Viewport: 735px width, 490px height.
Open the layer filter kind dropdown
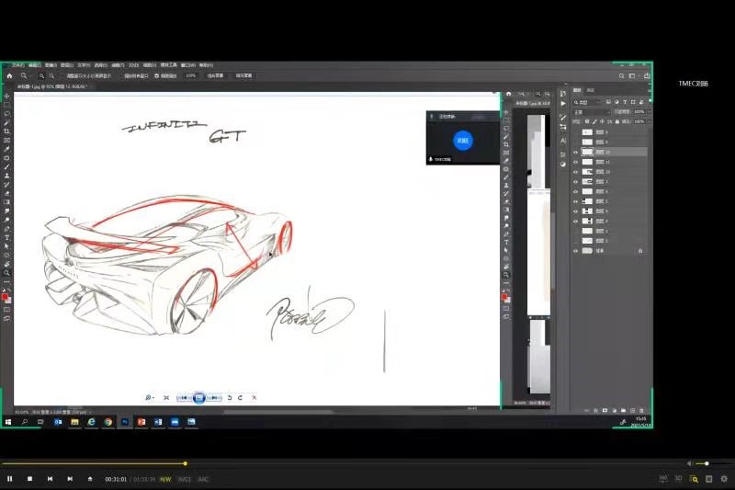point(588,102)
